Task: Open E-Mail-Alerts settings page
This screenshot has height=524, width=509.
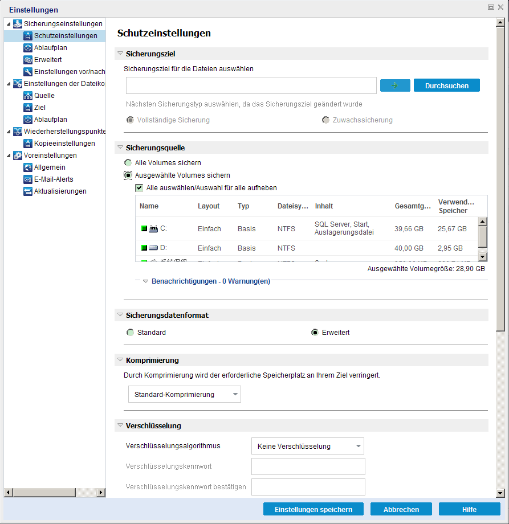Action: 54,179
